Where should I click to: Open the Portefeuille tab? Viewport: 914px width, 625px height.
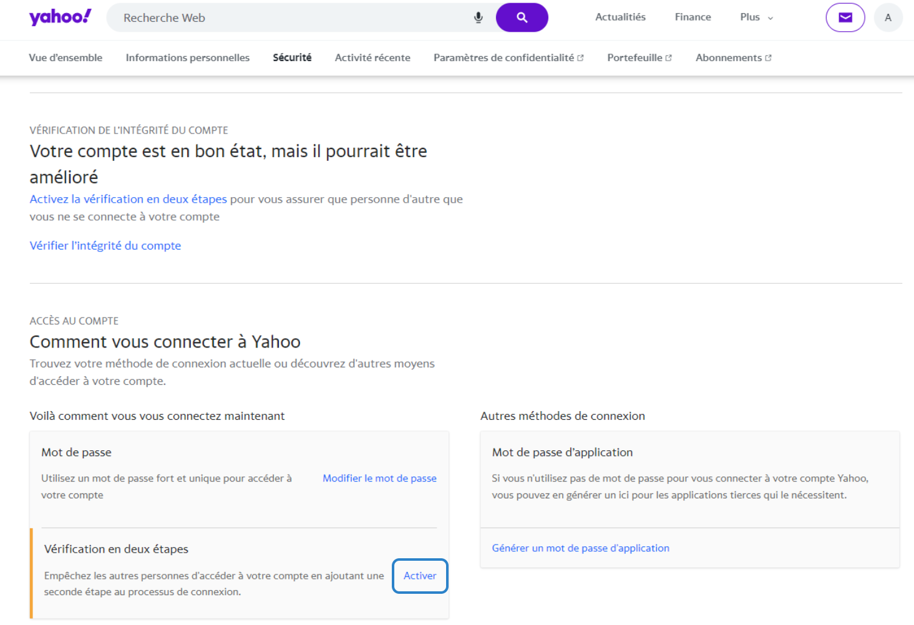(x=639, y=57)
